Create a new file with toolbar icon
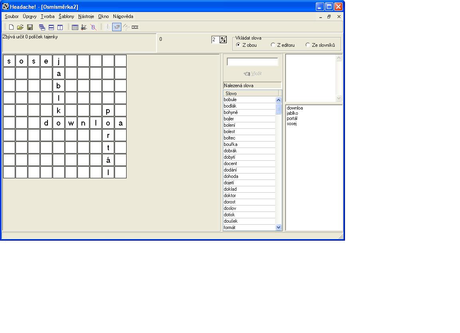This screenshot has width=460, height=333. click(11, 27)
